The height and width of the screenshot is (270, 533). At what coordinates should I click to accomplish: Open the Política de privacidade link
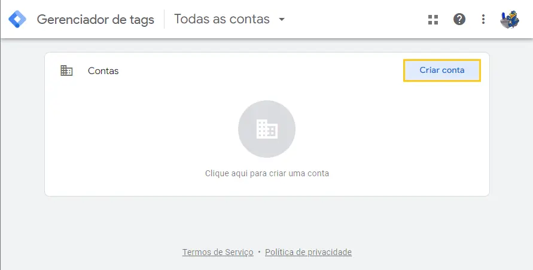[x=308, y=252]
